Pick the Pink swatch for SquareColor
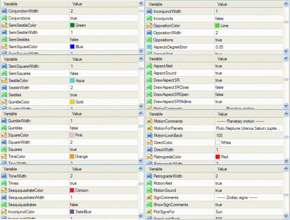Image resolution: width=290 pixels, height=220 pixels. (72, 135)
